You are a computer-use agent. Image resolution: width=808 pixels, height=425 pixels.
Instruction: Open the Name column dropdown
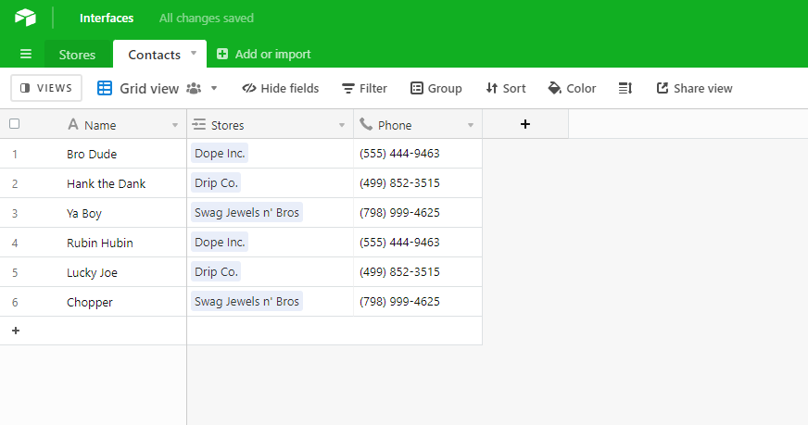175,125
